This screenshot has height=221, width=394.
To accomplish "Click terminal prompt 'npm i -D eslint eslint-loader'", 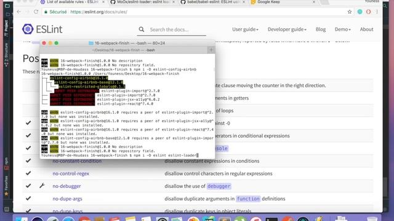I will (x=165, y=155).
